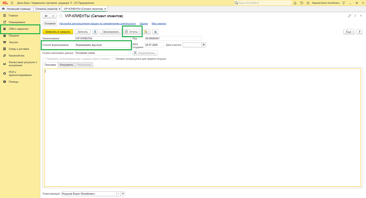Image resolution: width=366 pixels, height=198 pixels.
Task: Open the Ответственный dropdown arrow
Action: (119, 194)
